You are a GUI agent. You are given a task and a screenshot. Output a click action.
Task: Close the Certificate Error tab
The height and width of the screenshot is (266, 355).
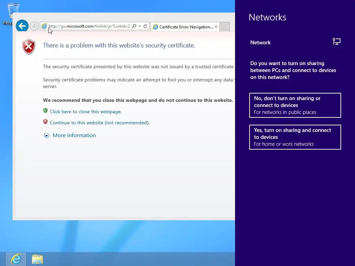(x=216, y=27)
